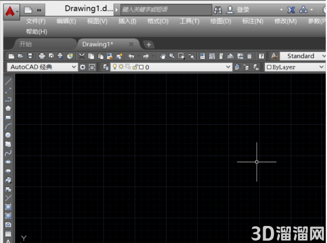Open the 标注(N) menu

(253, 21)
